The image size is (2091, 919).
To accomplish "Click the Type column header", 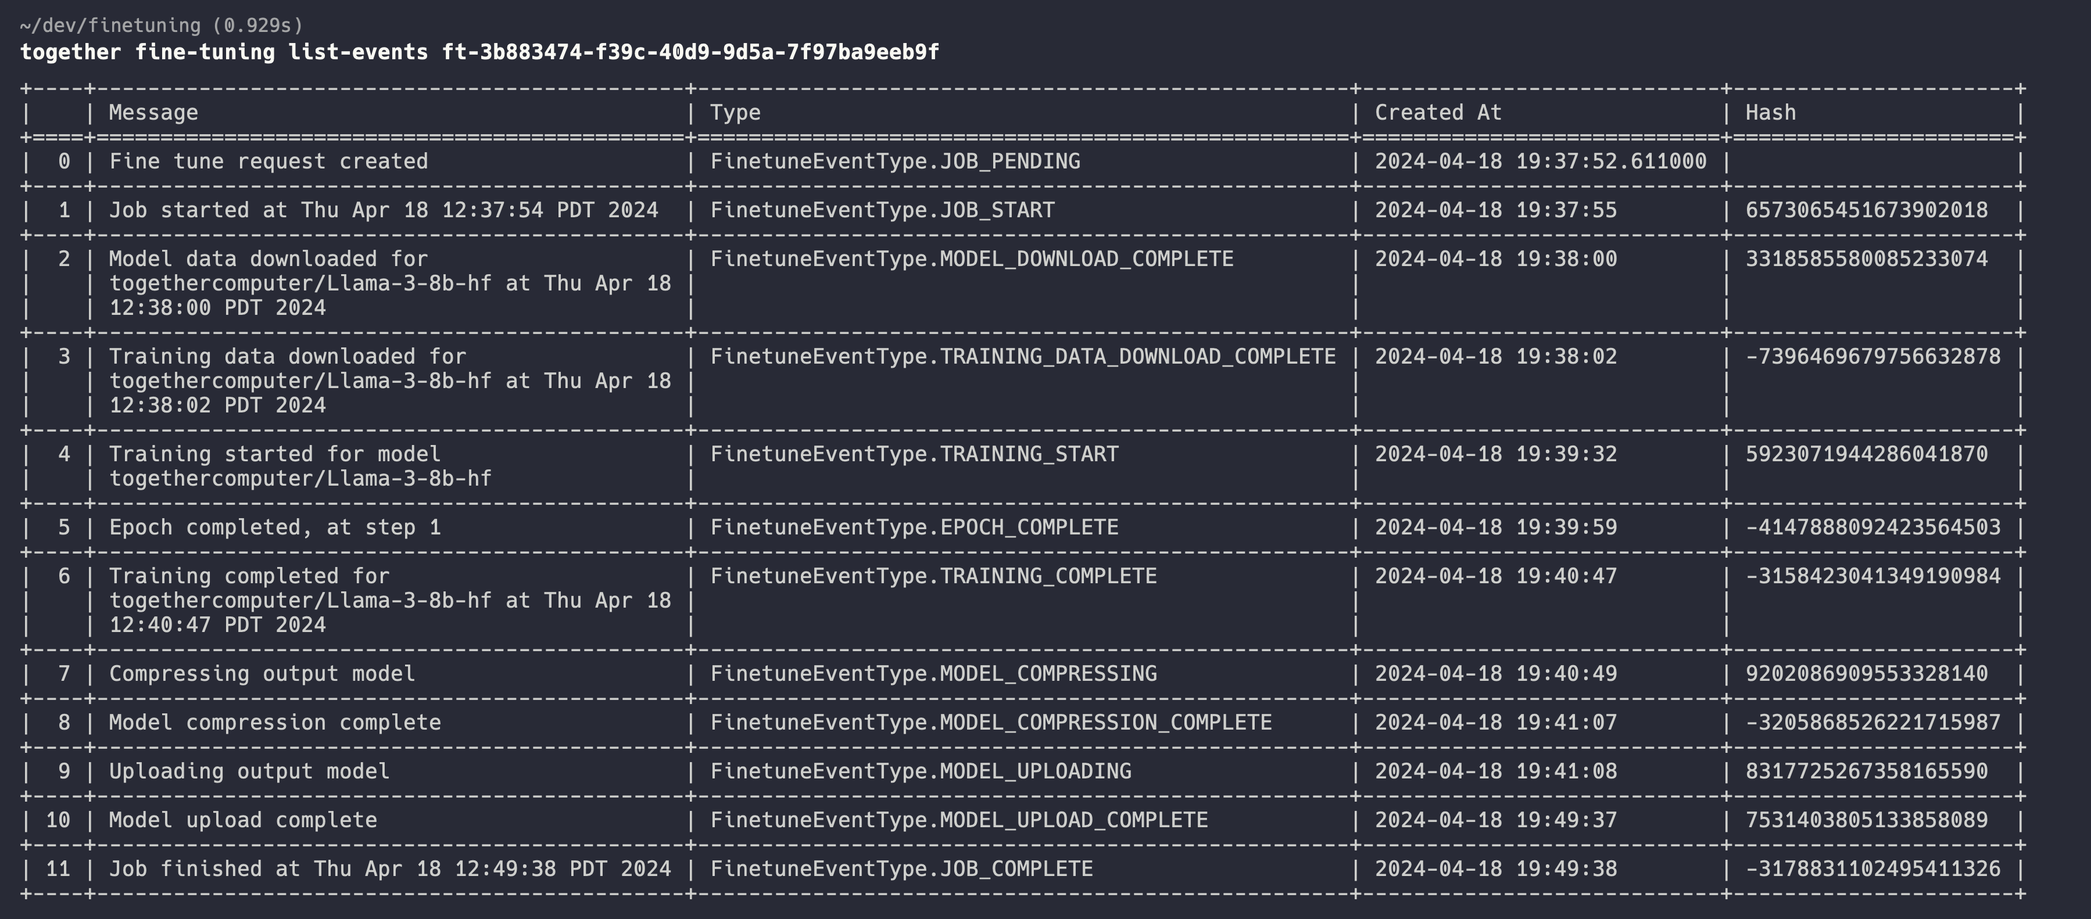I will [x=735, y=113].
